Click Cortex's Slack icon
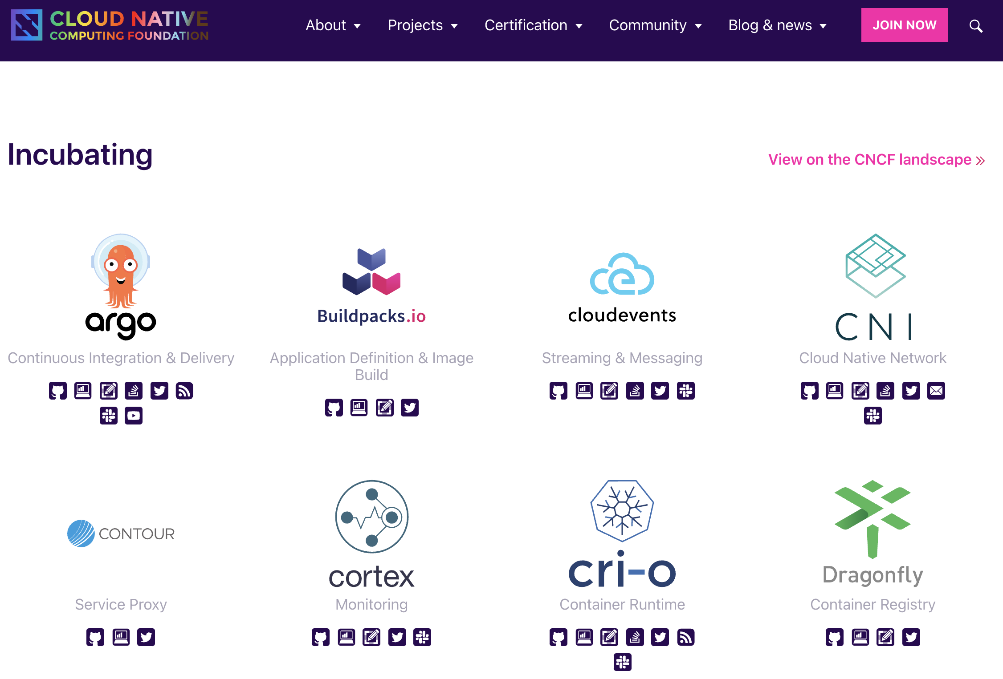 click(x=422, y=637)
